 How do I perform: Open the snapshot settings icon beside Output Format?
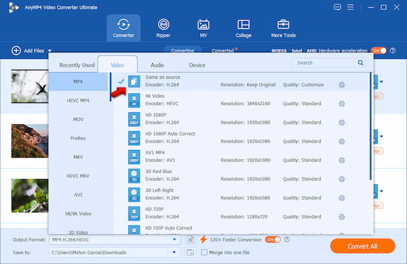(x=190, y=240)
